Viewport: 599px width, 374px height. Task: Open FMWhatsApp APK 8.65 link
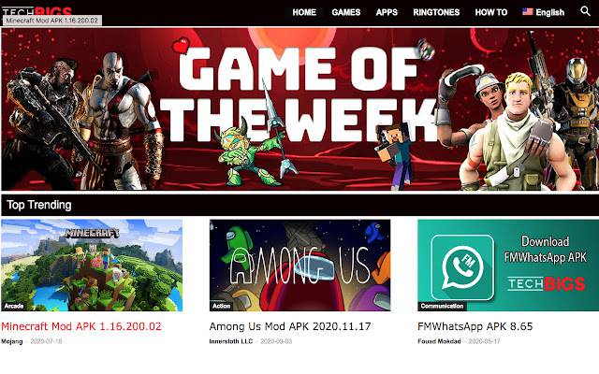[x=475, y=326]
